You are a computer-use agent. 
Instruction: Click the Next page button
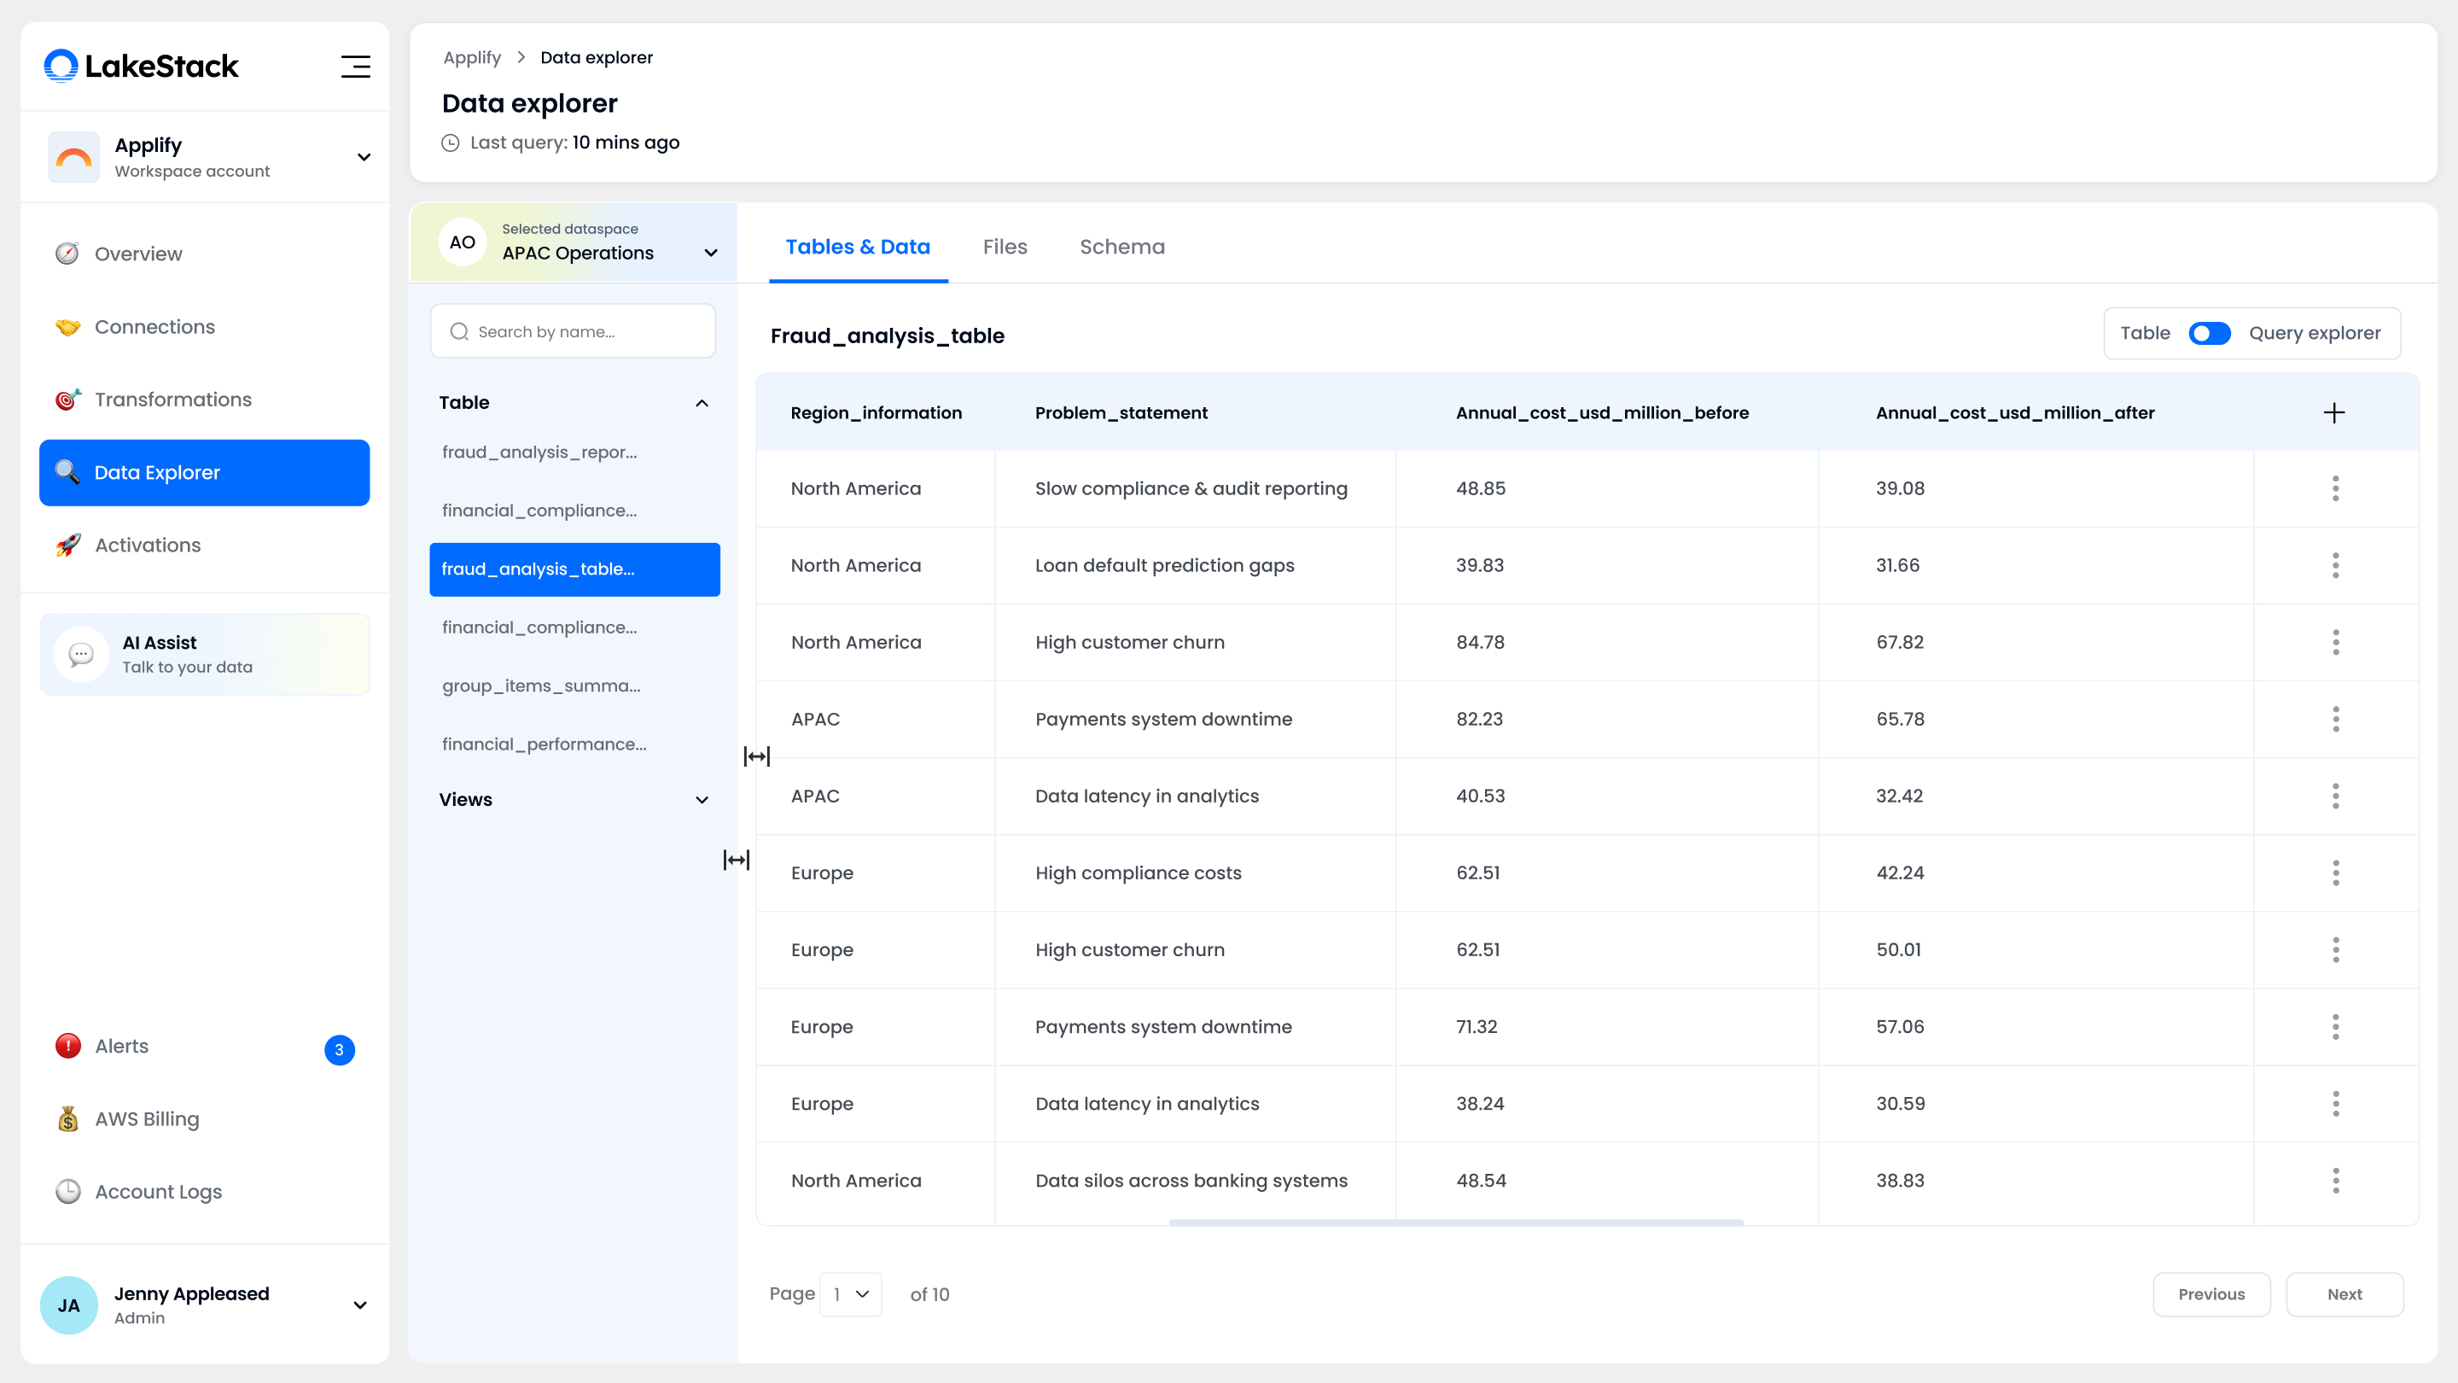tap(2344, 1294)
